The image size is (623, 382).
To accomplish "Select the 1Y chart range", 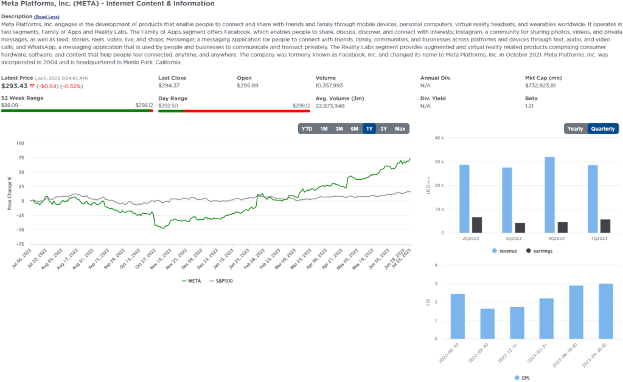I will (369, 129).
